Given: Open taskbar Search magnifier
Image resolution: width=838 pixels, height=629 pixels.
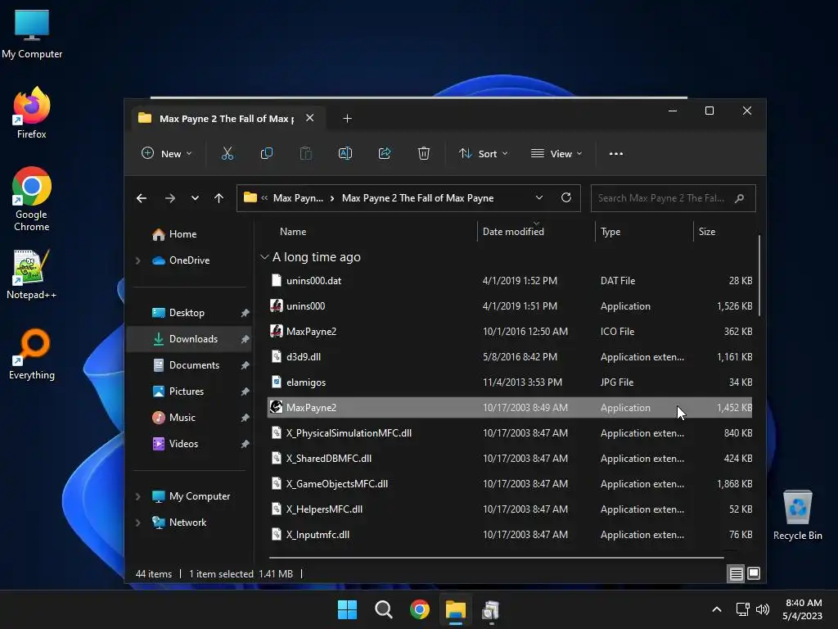Looking at the screenshot, I should [x=383, y=609].
